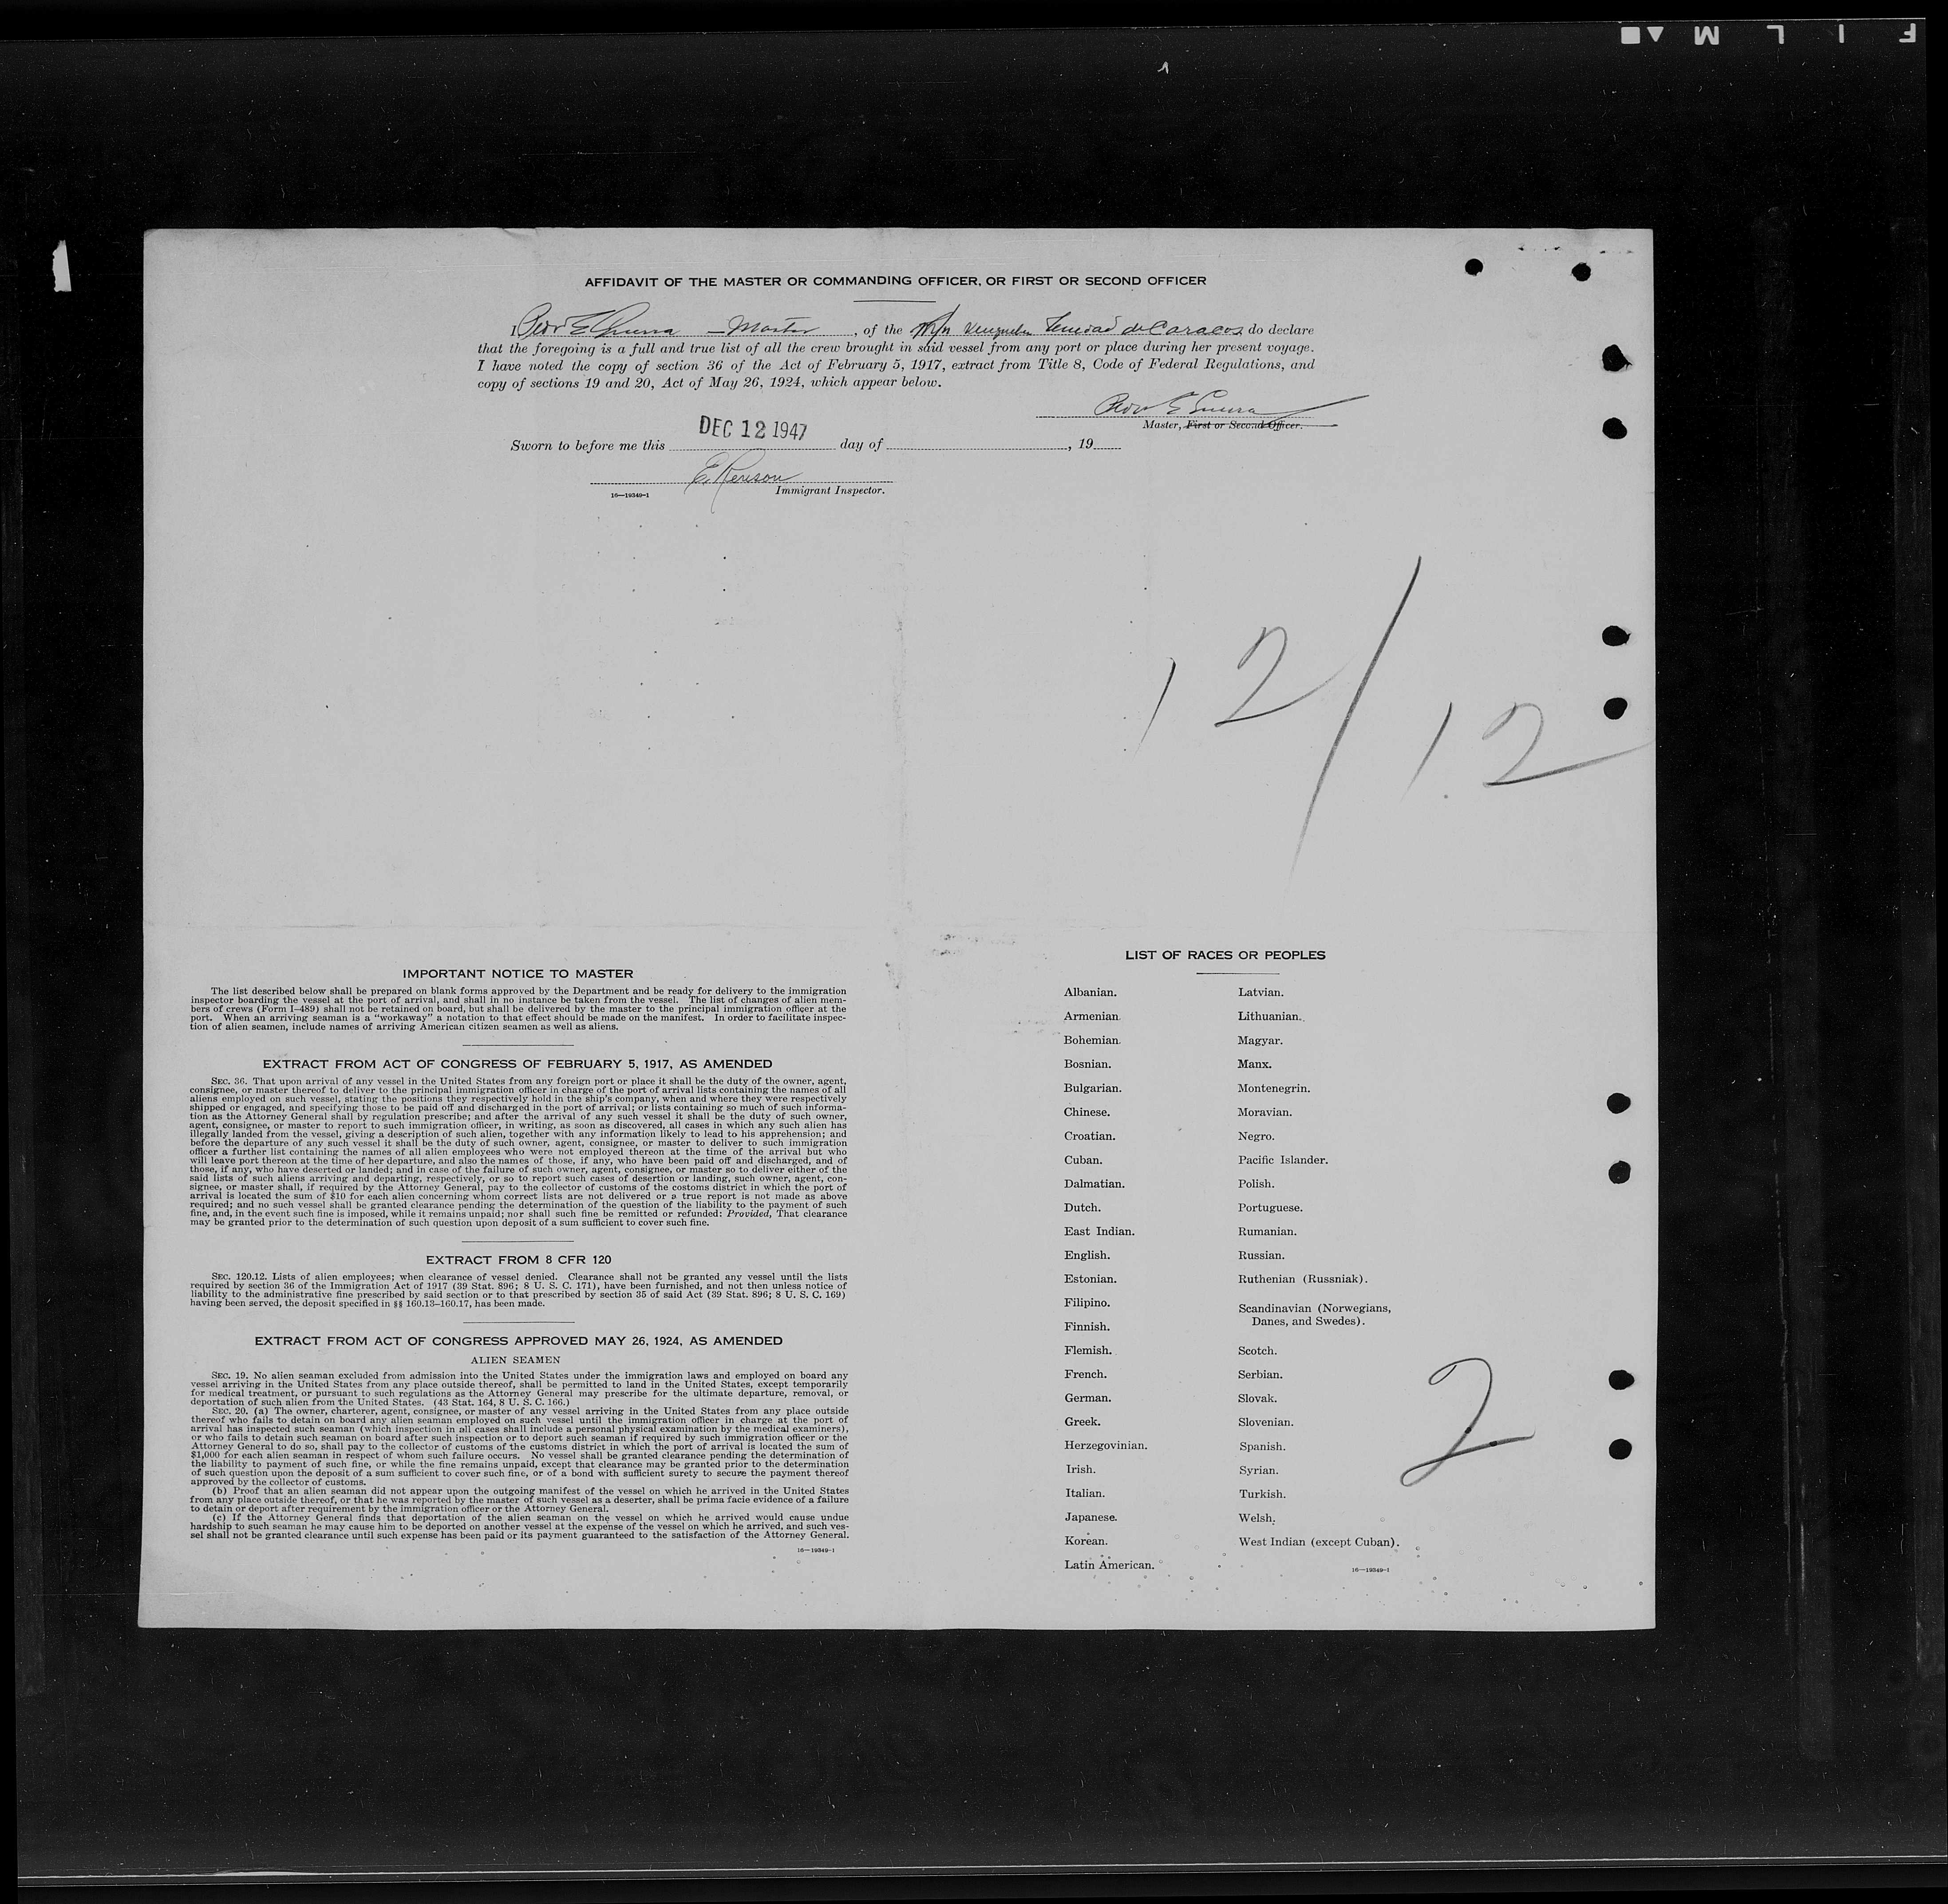Select 'Albanian.' in the races list
The width and height of the screenshot is (1948, 1904).
tap(1090, 992)
